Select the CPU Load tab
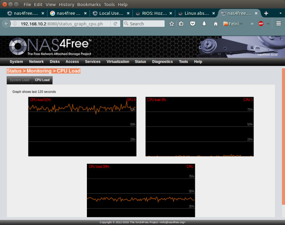Viewport: 285px width, 225px height. (x=42, y=80)
